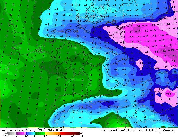Click the gray arrow at legend's left end
178x137 pixels.
[x=6, y=133]
